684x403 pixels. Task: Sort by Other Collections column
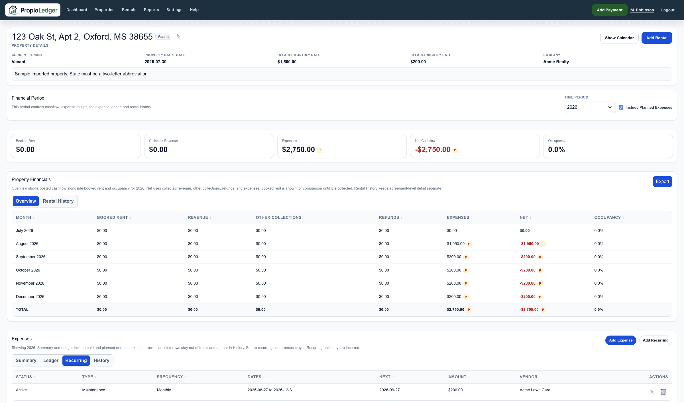(280, 217)
